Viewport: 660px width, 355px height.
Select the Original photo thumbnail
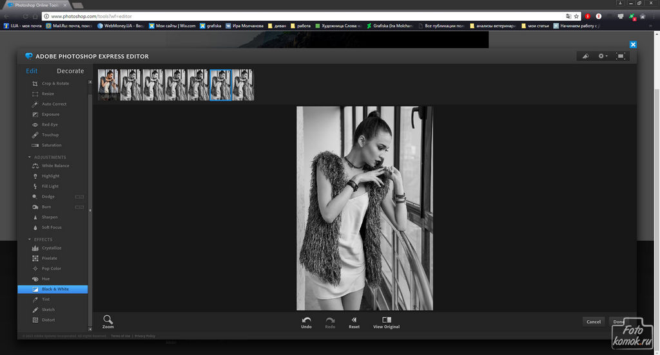[x=108, y=85]
